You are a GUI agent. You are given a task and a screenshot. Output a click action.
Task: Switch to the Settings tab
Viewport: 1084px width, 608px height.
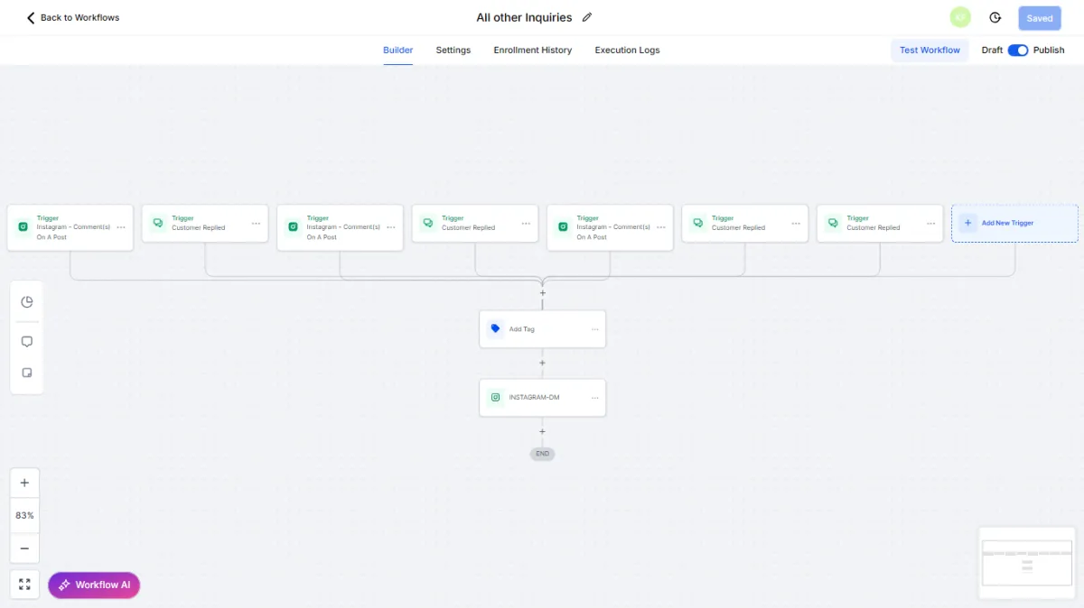(453, 51)
